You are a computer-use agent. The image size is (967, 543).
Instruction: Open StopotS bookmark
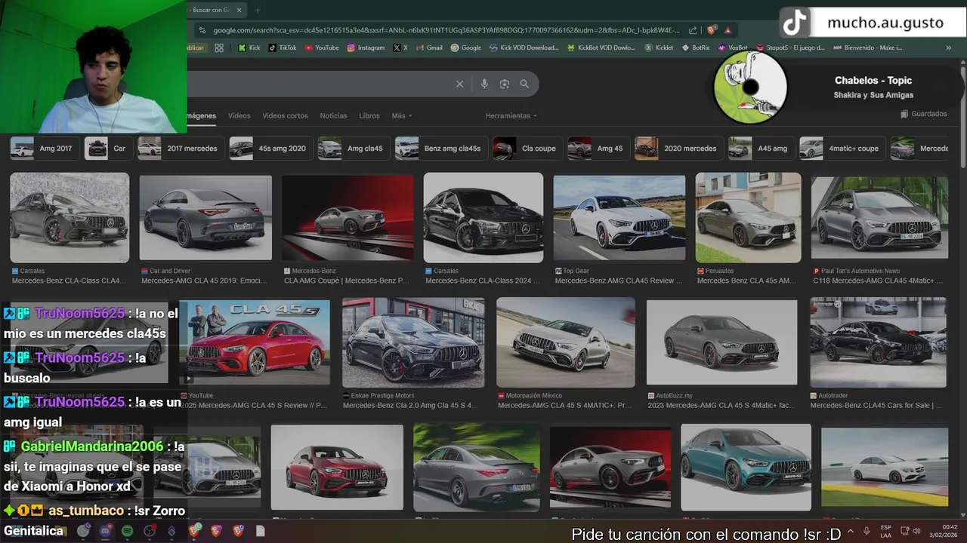tap(790, 48)
